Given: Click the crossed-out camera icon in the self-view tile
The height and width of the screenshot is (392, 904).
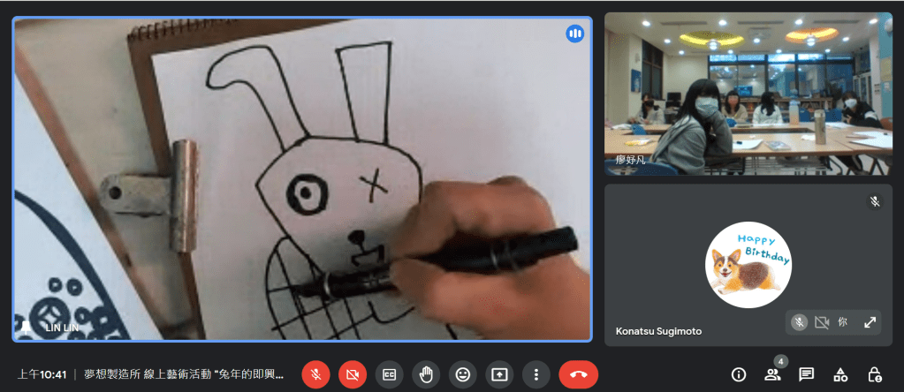Looking at the screenshot, I should click(821, 322).
